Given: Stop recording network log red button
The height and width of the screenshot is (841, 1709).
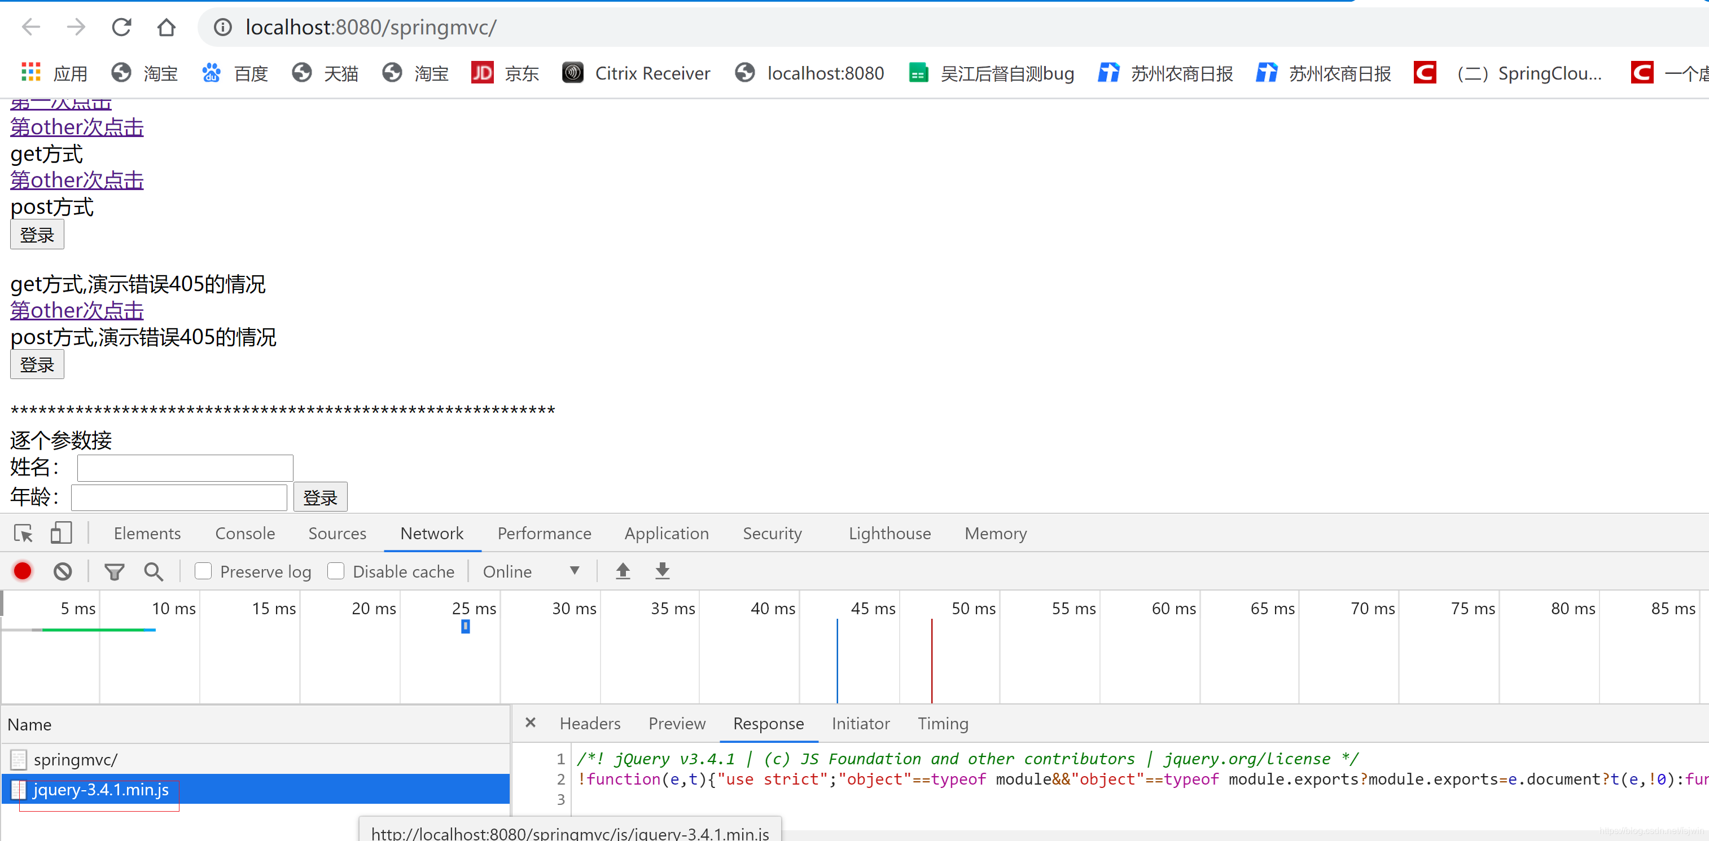Looking at the screenshot, I should point(23,571).
